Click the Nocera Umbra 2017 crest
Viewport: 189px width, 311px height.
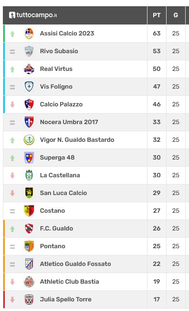[29, 122]
